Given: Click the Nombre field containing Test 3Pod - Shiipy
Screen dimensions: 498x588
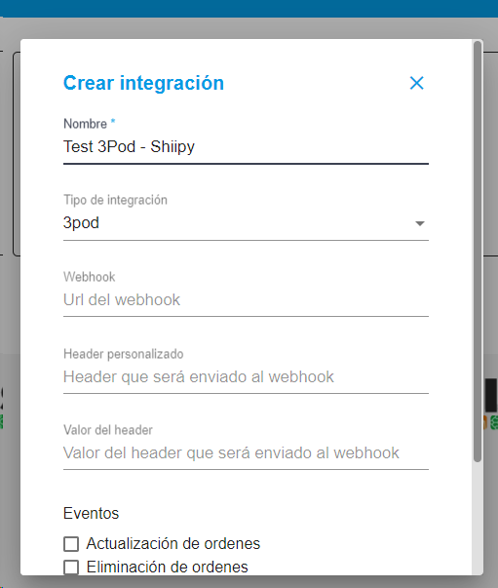Looking at the screenshot, I should (x=246, y=146).
